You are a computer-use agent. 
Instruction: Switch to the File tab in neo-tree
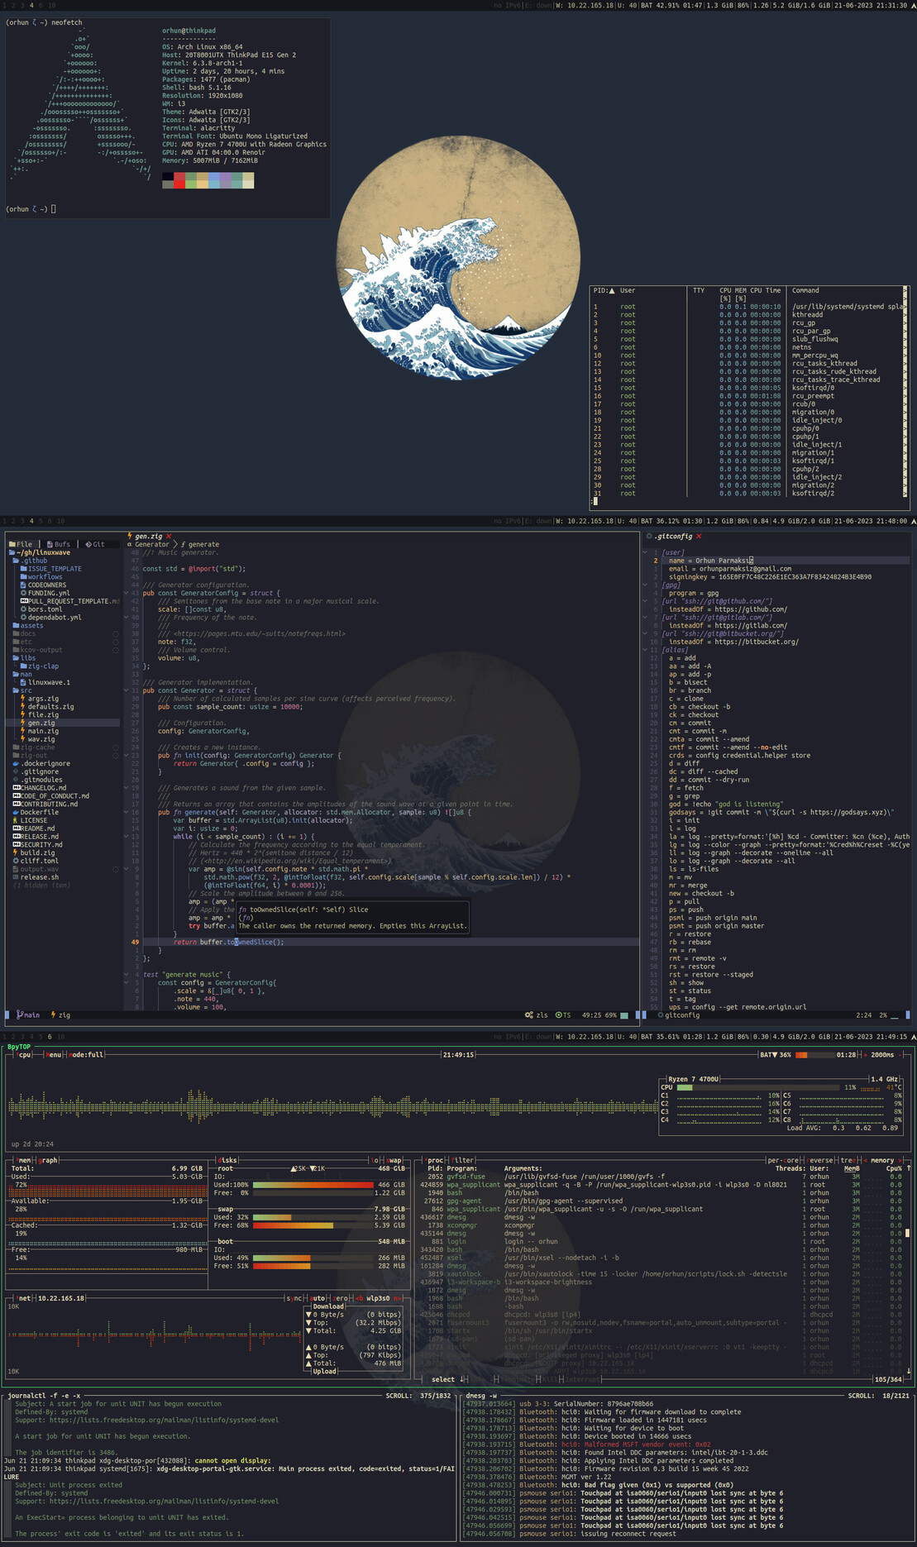[21, 544]
